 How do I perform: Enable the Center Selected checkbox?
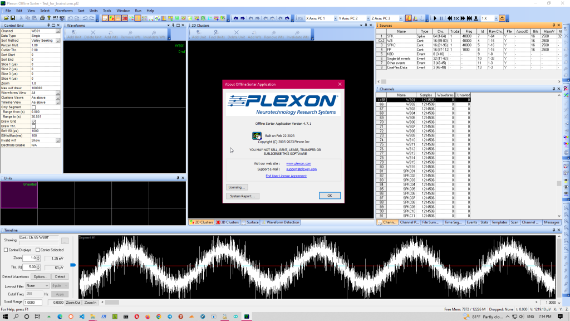click(x=38, y=250)
